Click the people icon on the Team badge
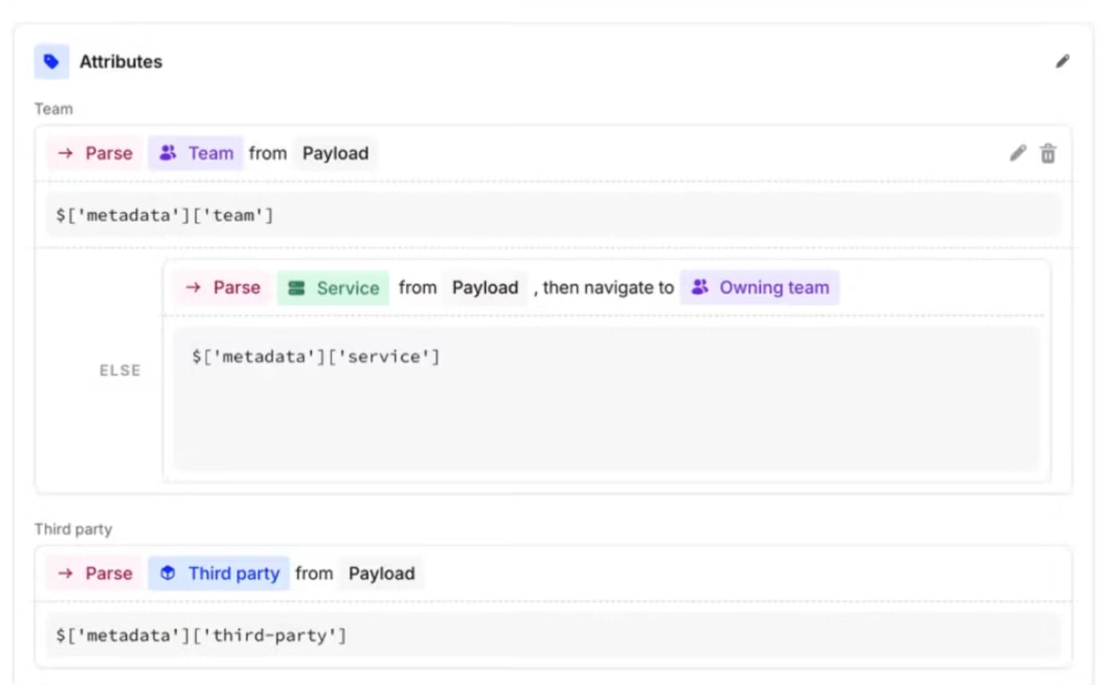This screenshot has width=1112, height=685. [x=167, y=153]
